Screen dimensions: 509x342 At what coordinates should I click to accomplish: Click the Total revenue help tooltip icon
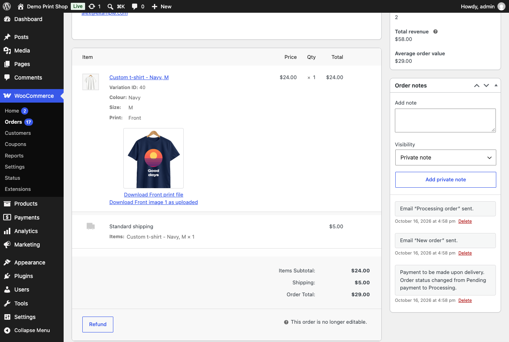[x=435, y=31]
